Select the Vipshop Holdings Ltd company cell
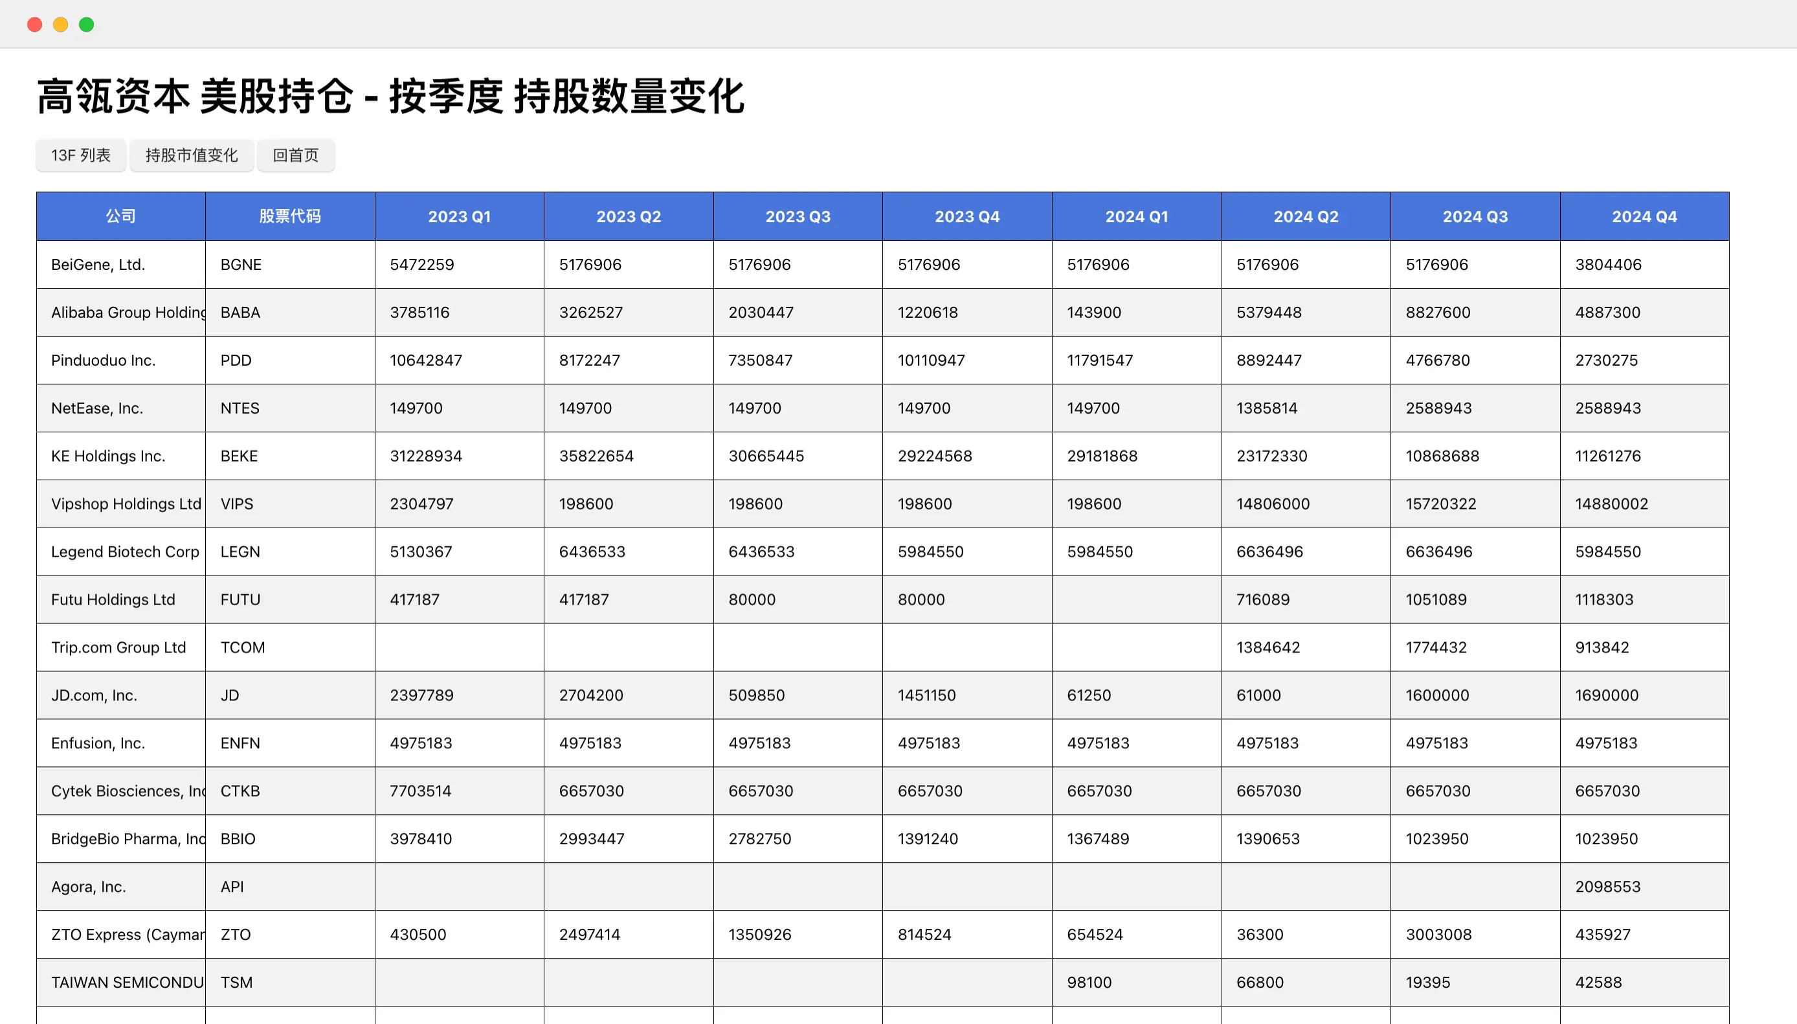 [x=121, y=504]
